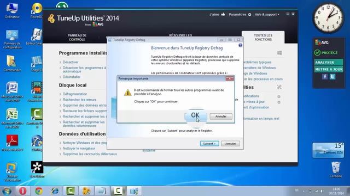Open Internet Explorer from the taskbar

point(55,191)
